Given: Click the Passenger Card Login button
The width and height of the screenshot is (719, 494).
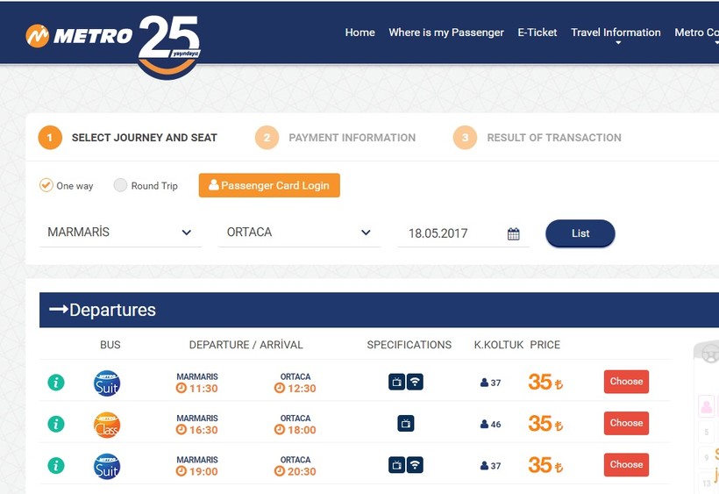Looking at the screenshot, I should [x=269, y=185].
